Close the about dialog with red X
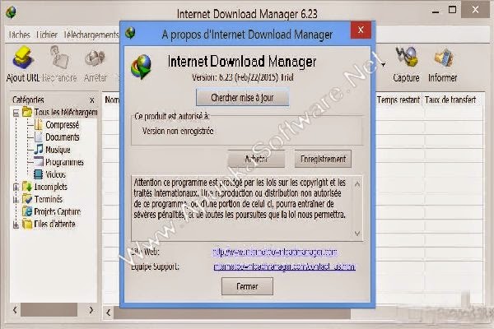This screenshot has width=494, height=329. tap(361, 30)
